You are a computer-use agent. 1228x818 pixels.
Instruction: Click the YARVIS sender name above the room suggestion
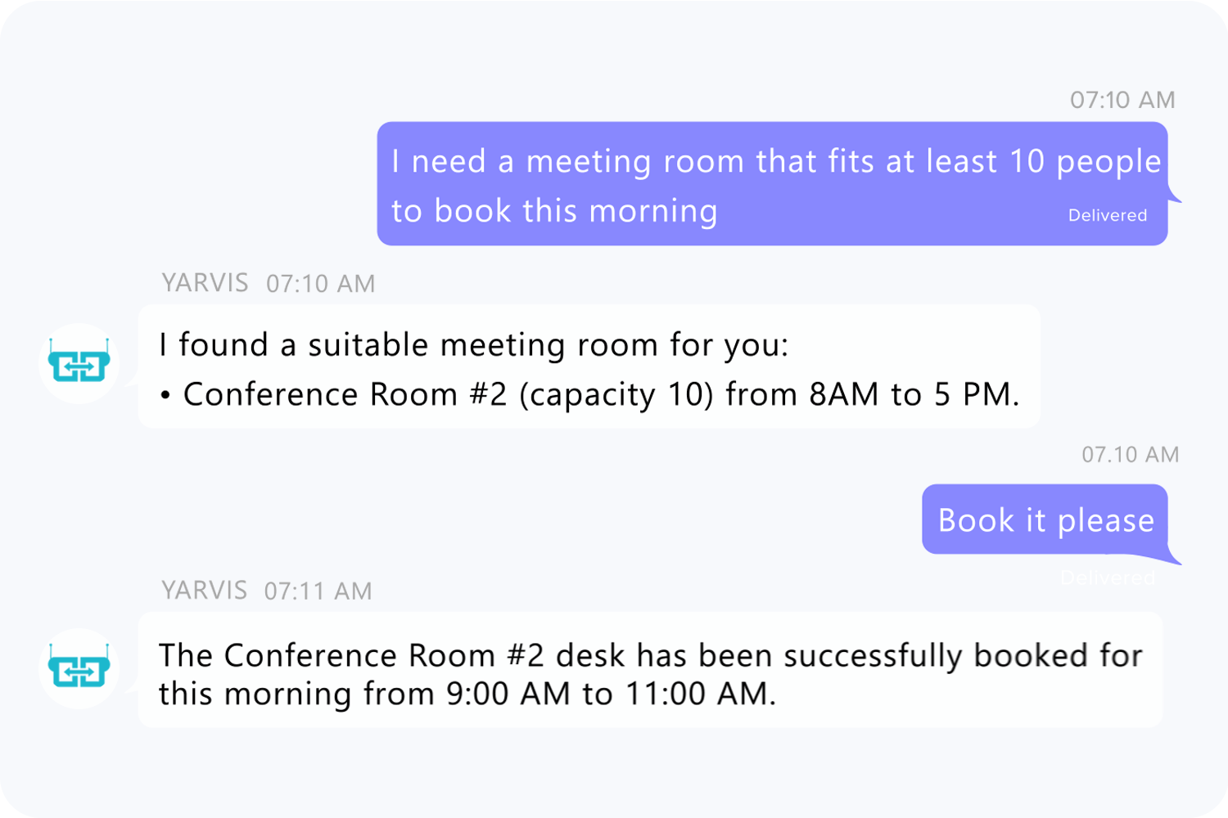point(205,283)
